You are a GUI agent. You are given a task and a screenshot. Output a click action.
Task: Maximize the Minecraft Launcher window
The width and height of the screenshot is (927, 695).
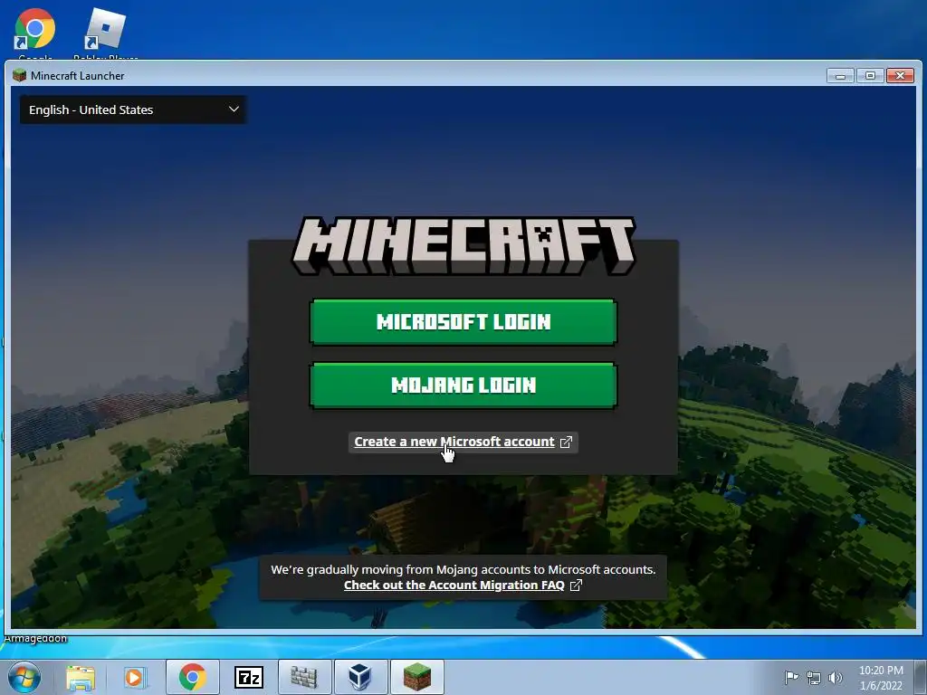coord(870,76)
